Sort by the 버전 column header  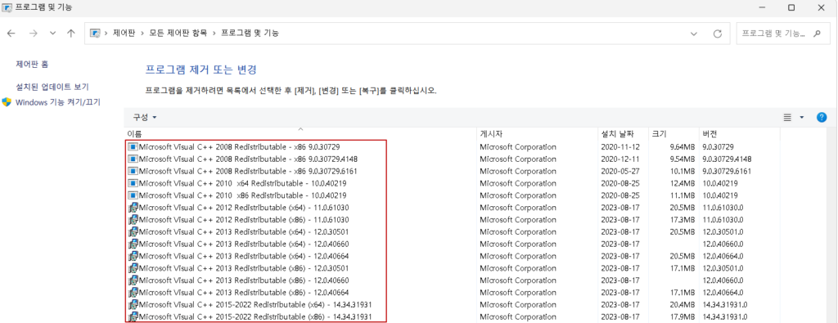click(x=739, y=134)
